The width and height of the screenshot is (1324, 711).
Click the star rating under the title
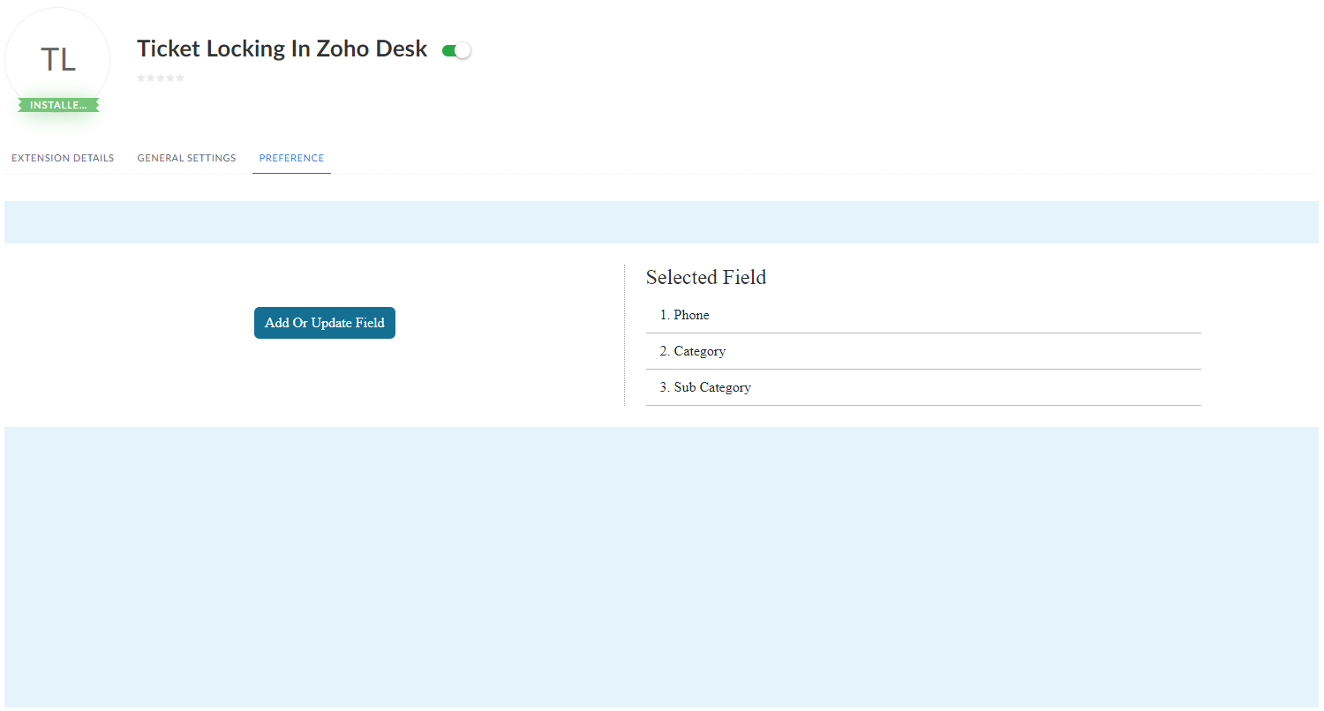coord(161,78)
